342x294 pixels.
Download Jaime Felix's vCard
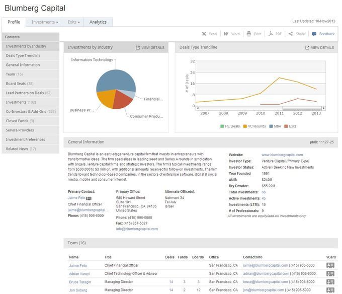[x=330, y=265]
